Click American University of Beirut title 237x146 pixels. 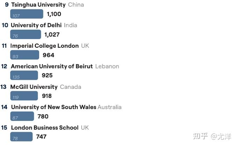(52, 66)
